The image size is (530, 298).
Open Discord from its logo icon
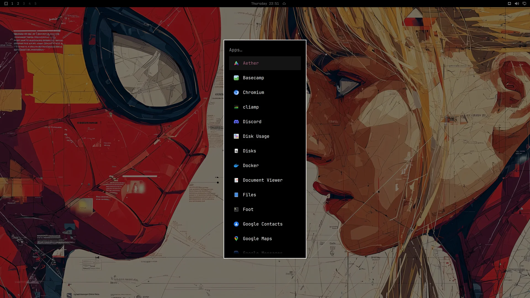click(x=236, y=122)
